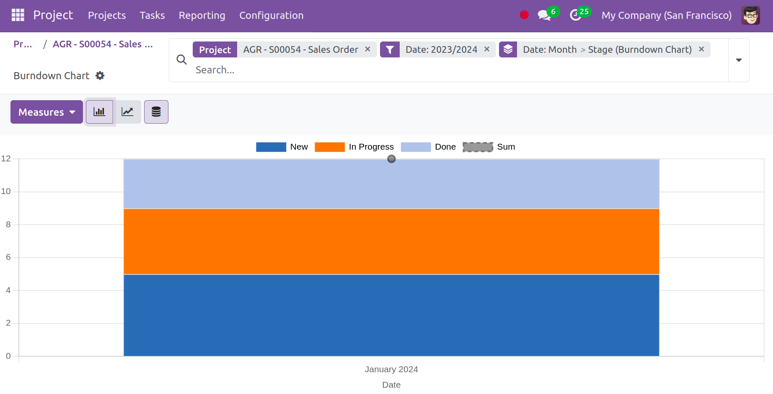Remove the AGR - S00054 project facet
Image resolution: width=773 pixels, height=394 pixels.
367,49
